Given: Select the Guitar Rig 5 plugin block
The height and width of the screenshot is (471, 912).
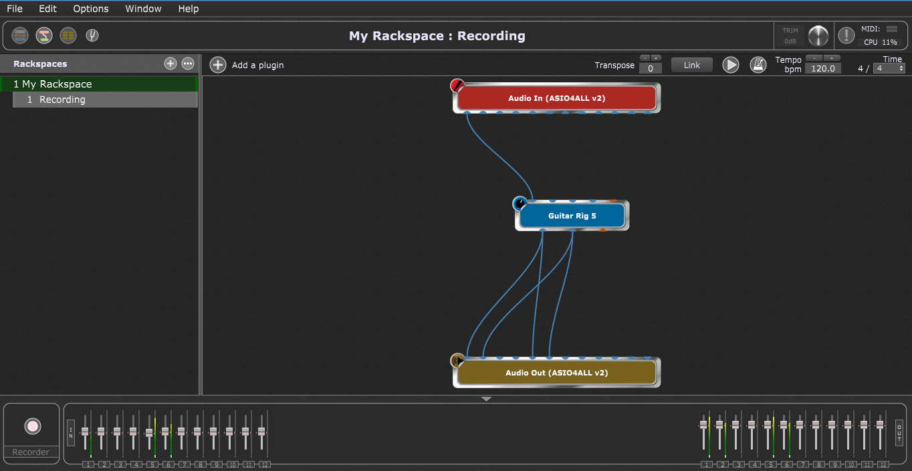Looking at the screenshot, I should (x=572, y=216).
